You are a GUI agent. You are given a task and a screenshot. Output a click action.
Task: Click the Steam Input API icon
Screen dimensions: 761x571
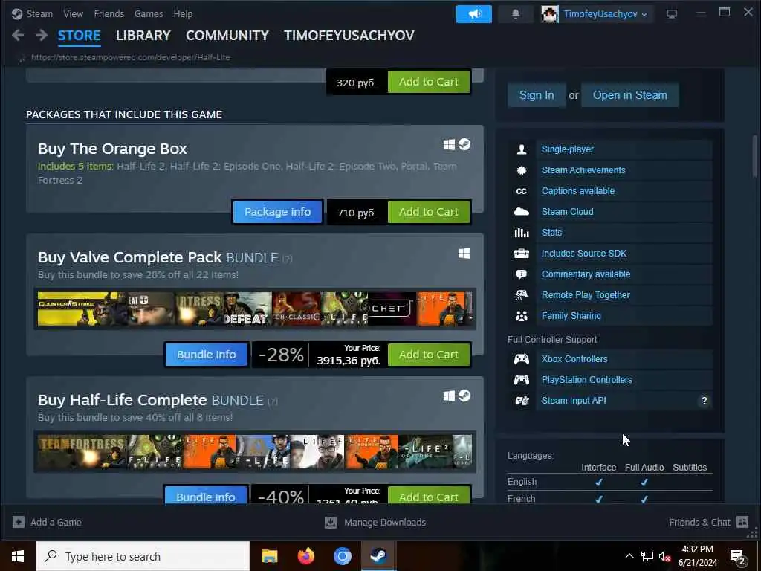click(522, 401)
